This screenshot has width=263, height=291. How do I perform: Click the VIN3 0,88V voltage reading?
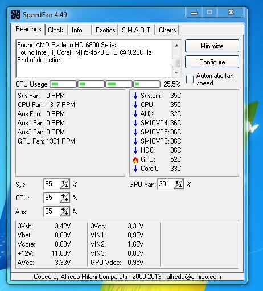click(117, 253)
